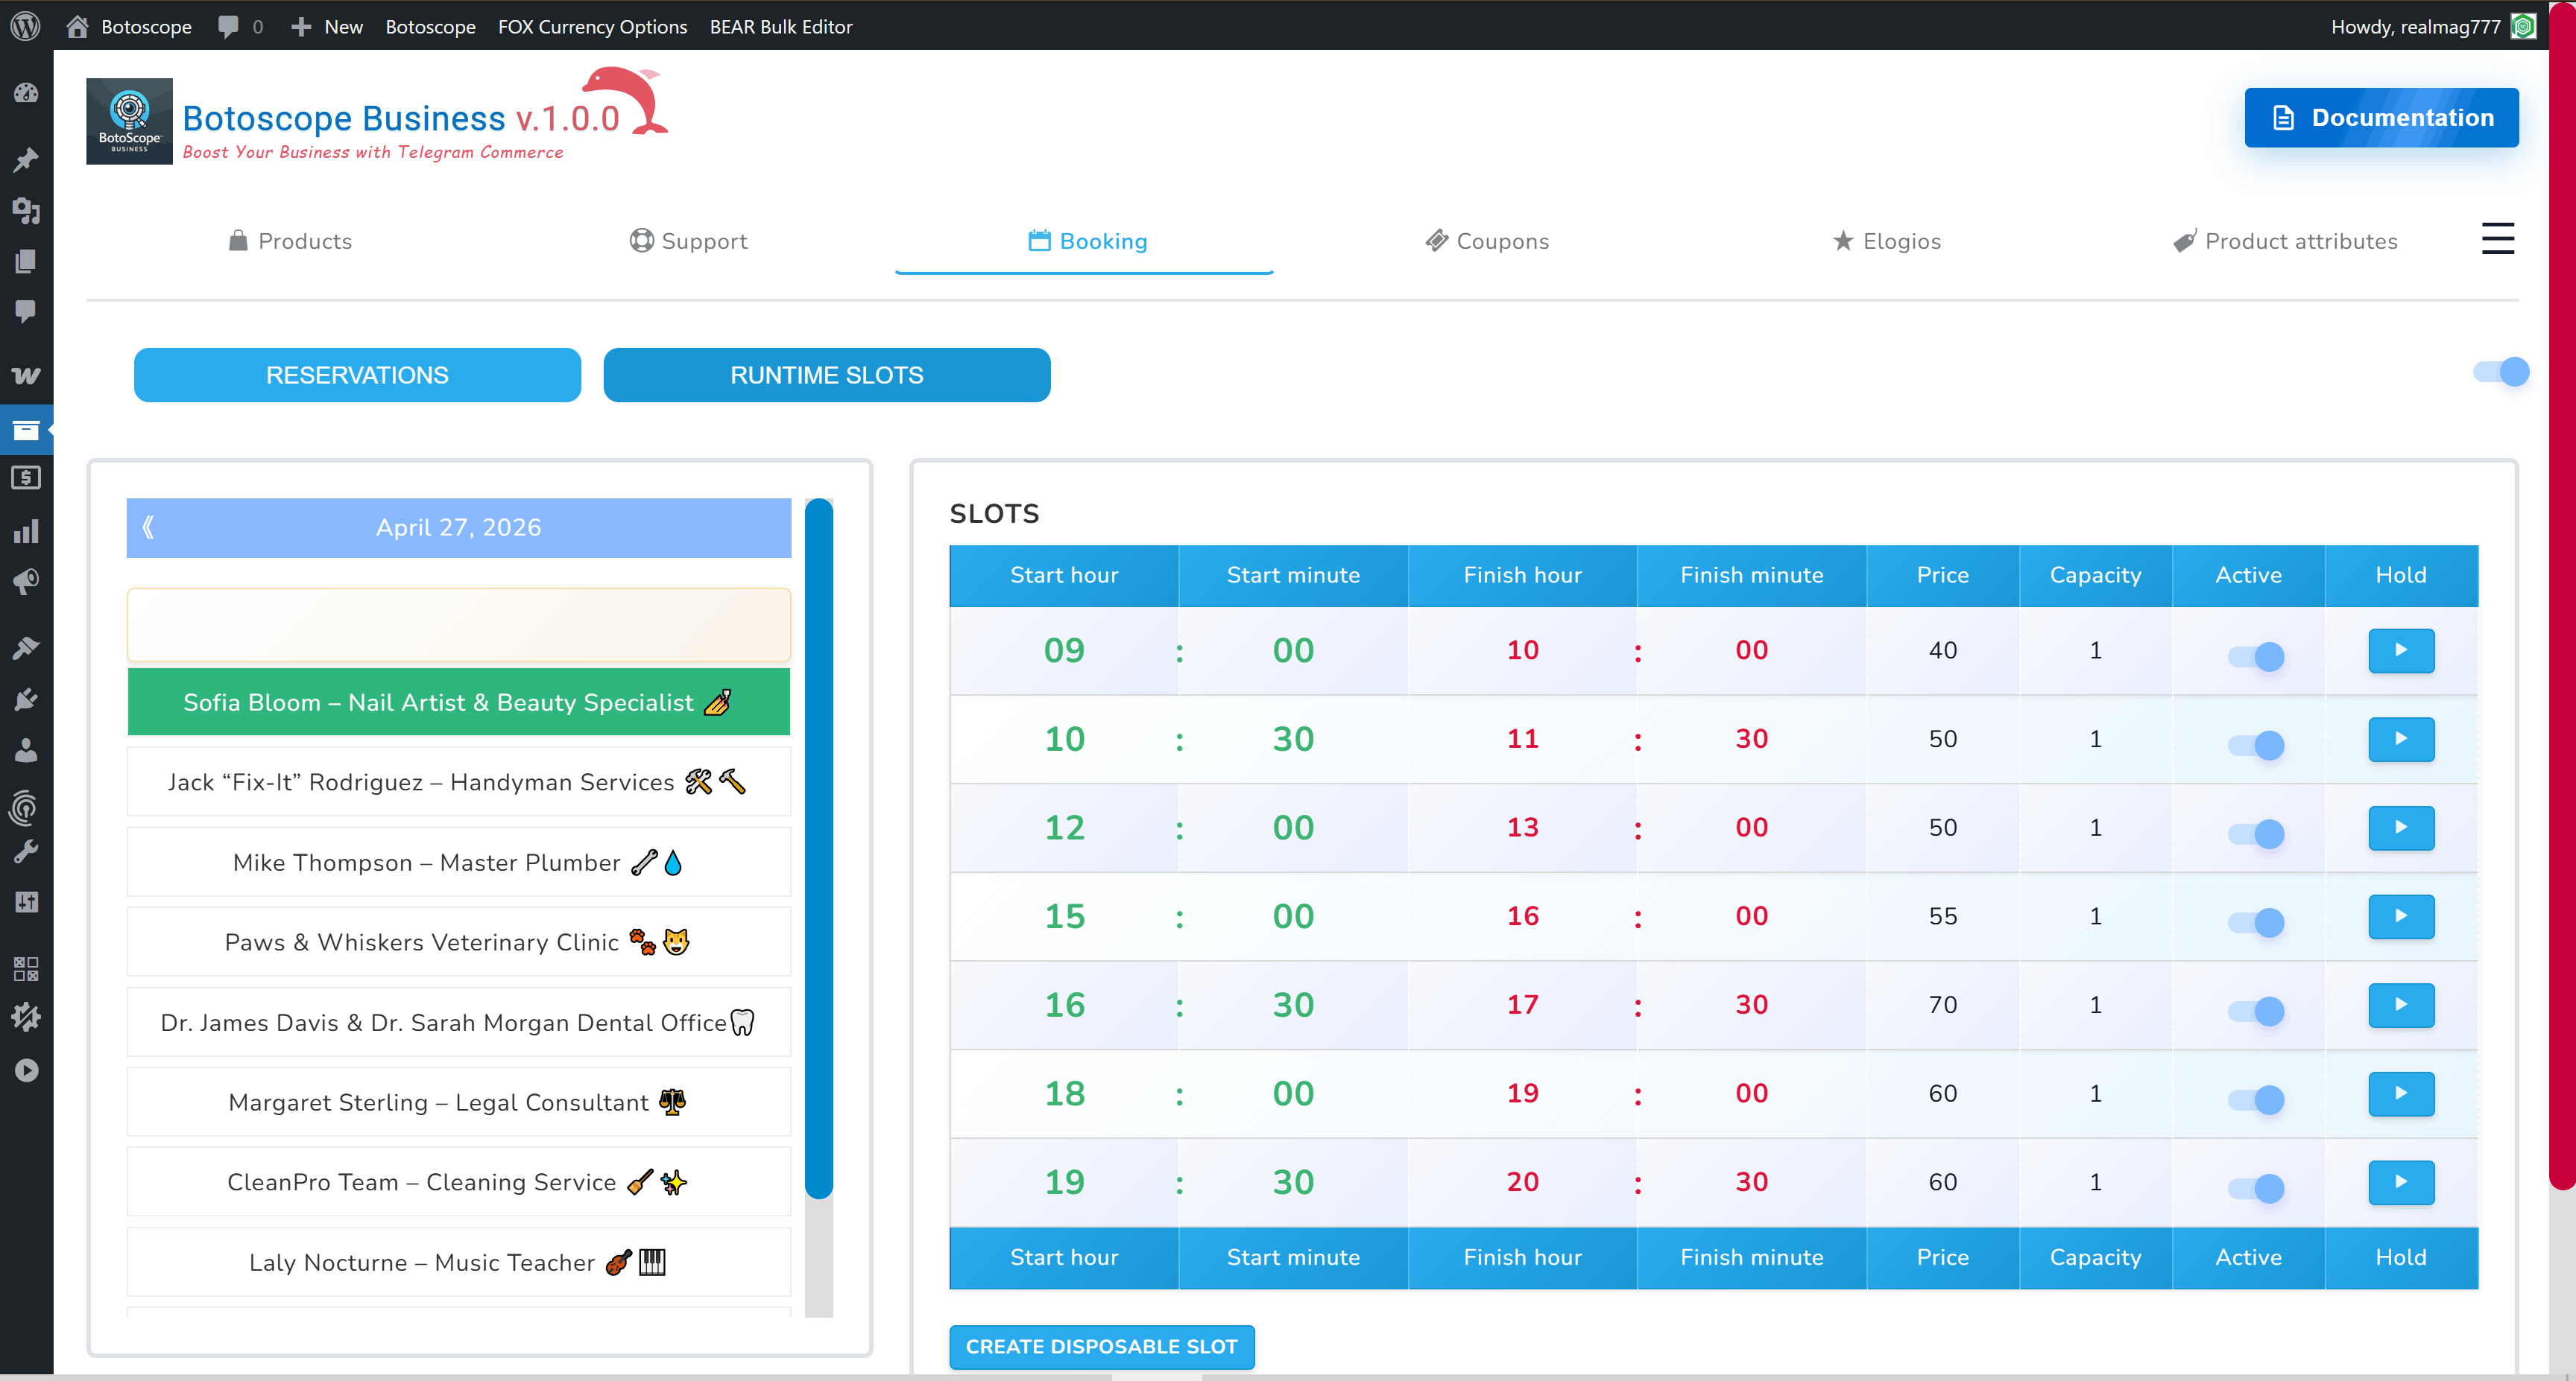Switch to the Coupons tab

click(1487, 241)
